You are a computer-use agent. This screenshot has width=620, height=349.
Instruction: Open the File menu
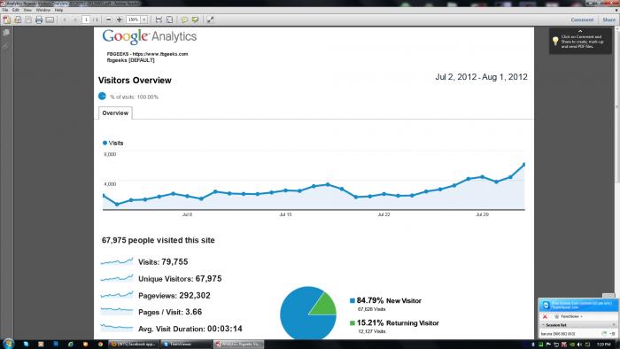click(5, 10)
